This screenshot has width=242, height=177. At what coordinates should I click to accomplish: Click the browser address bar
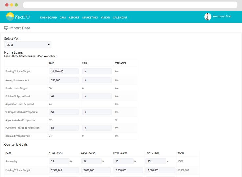[x=130, y=5]
